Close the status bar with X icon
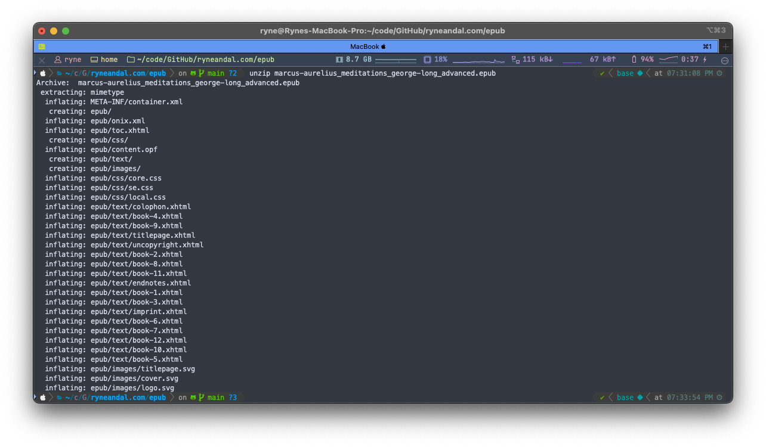Image resolution: width=766 pixels, height=447 pixels. click(x=42, y=60)
